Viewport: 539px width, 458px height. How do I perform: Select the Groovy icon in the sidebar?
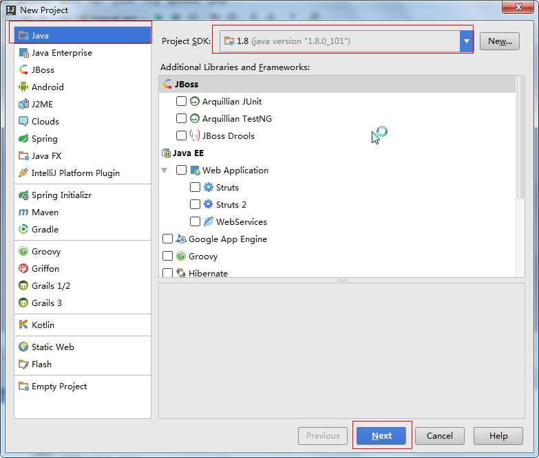click(x=23, y=251)
